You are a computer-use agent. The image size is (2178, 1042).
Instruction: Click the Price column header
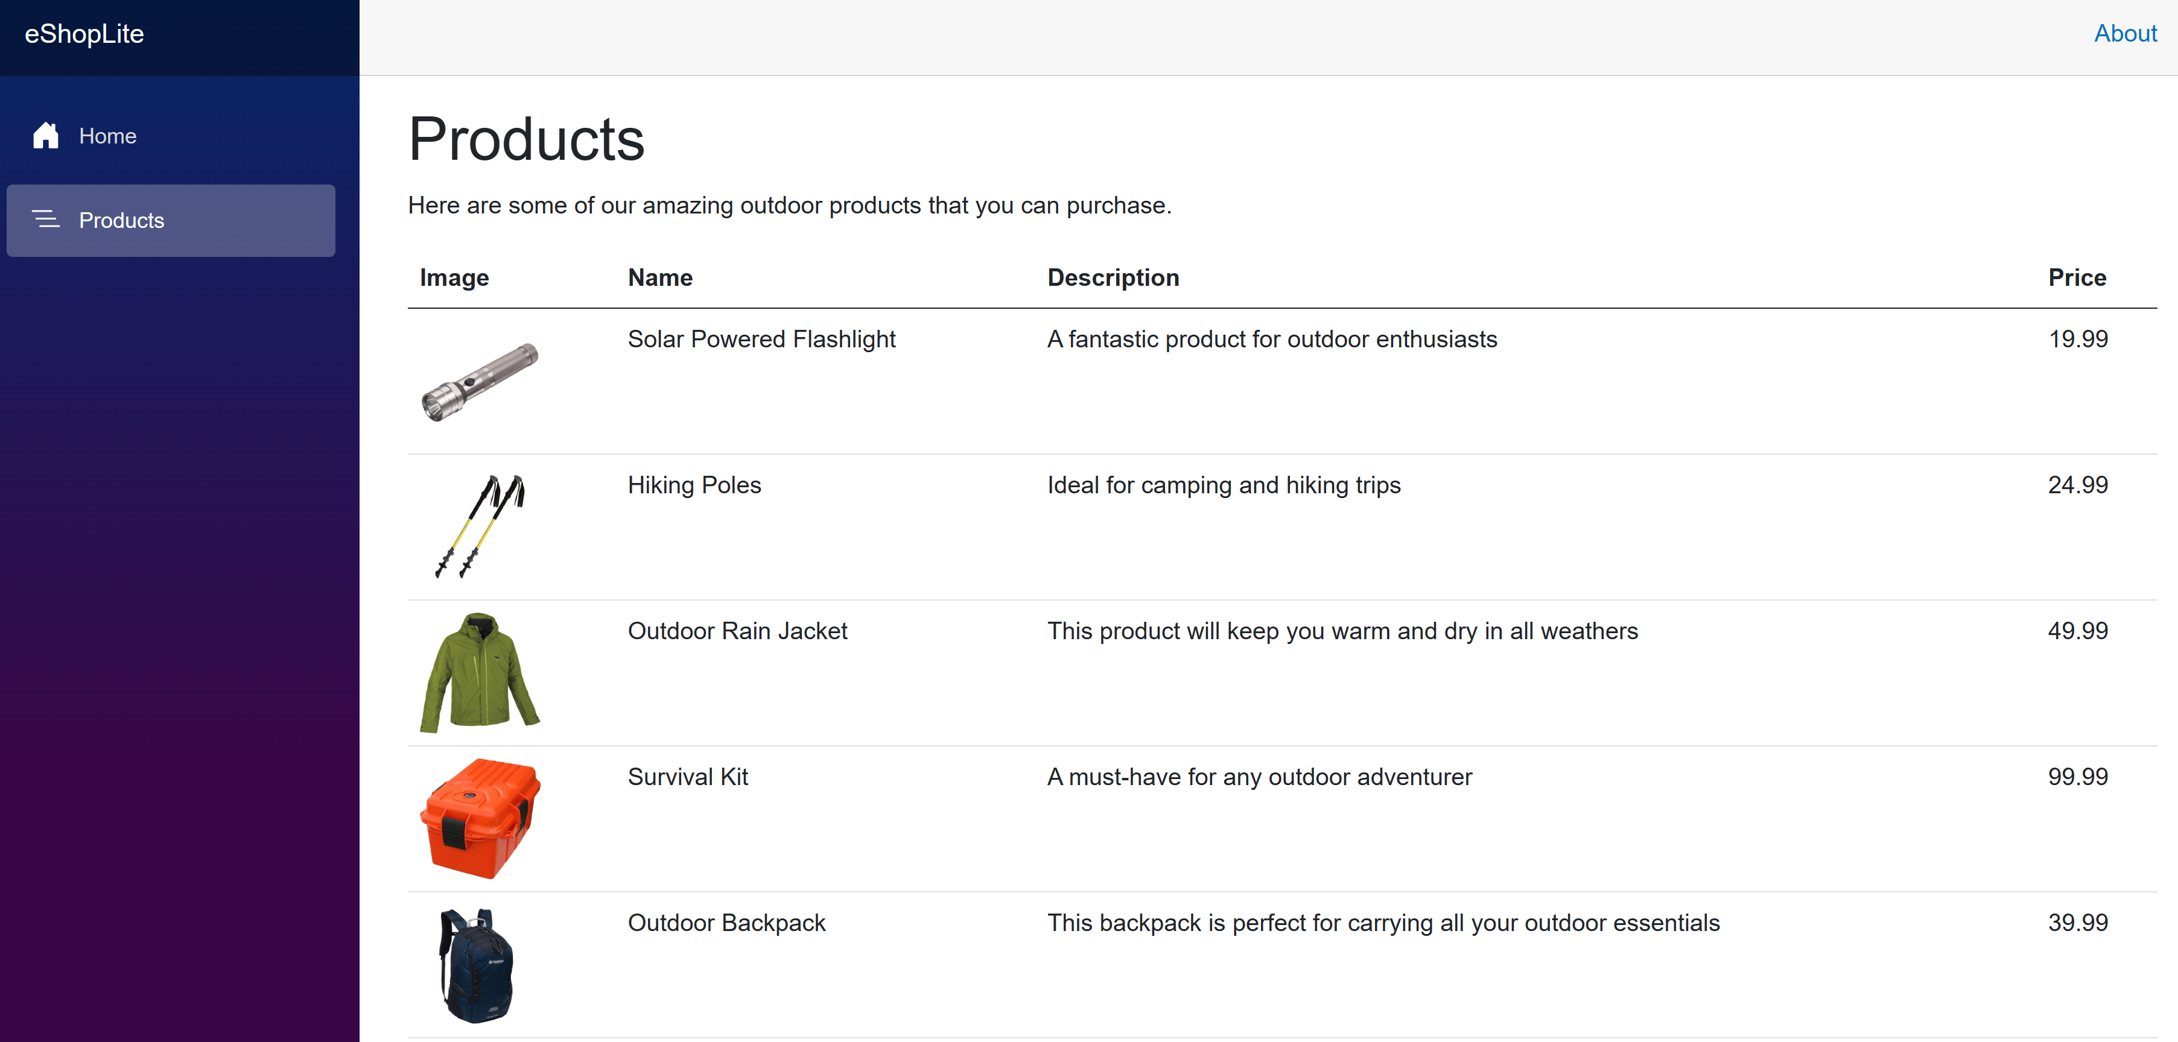pos(2077,277)
